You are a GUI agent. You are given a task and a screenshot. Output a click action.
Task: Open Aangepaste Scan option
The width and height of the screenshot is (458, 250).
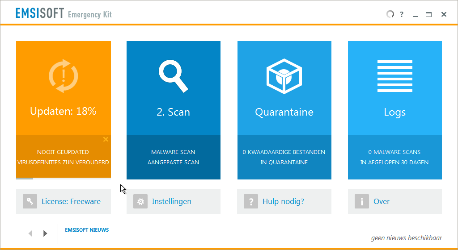pos(173,162)
